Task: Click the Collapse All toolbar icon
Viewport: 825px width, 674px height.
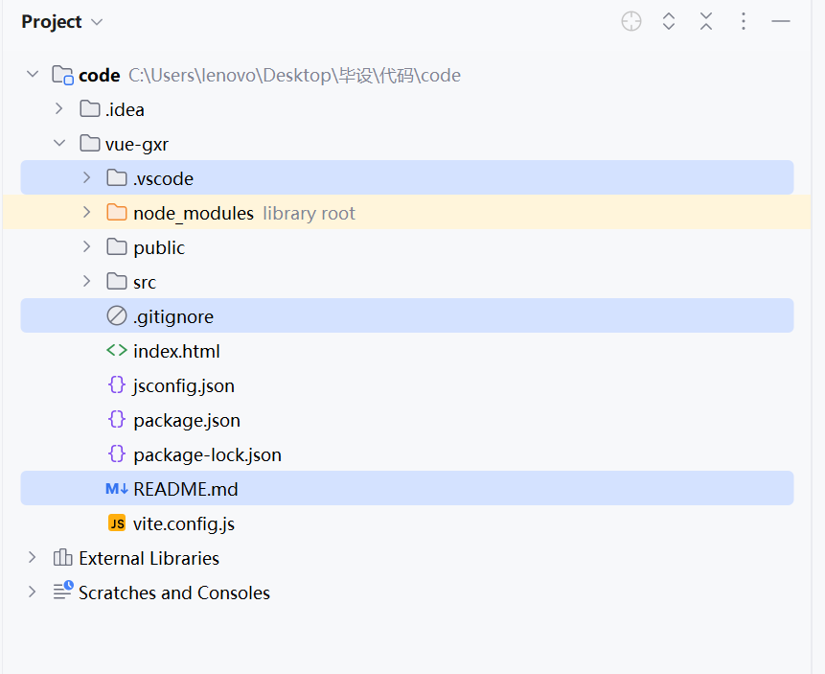Action: coord(706,21)
